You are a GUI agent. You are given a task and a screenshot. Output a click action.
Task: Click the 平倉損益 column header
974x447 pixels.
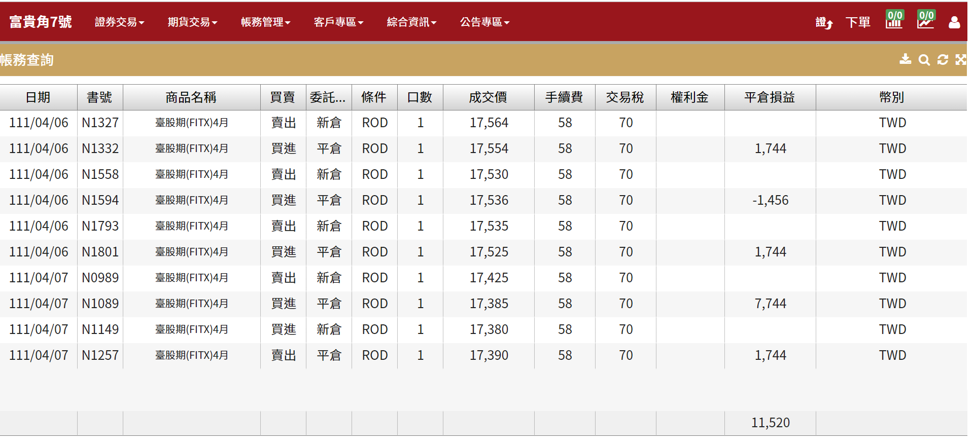(770, 97)
